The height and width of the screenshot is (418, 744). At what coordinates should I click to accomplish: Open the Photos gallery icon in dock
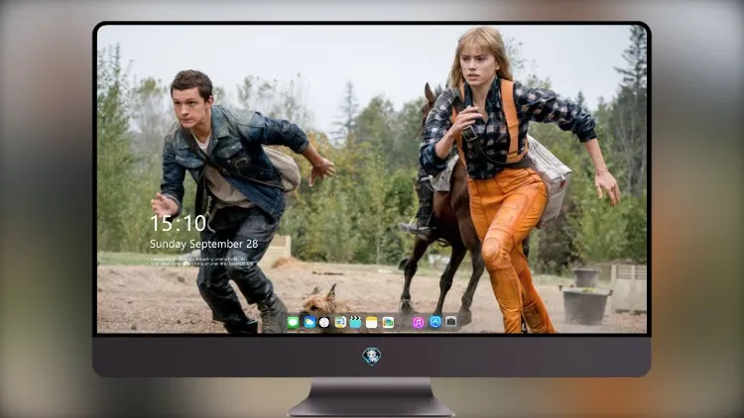point(388,322)
